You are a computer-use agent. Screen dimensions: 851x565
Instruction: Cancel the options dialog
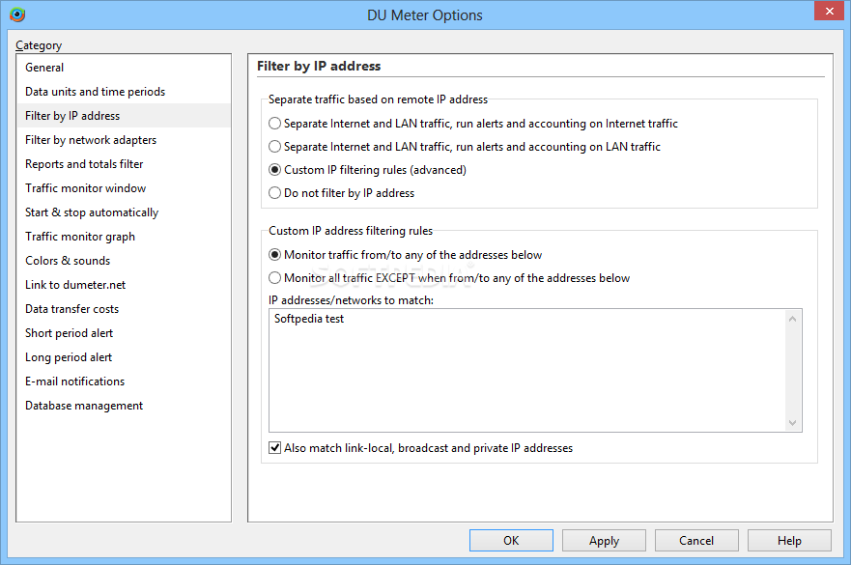click(696, 541)
